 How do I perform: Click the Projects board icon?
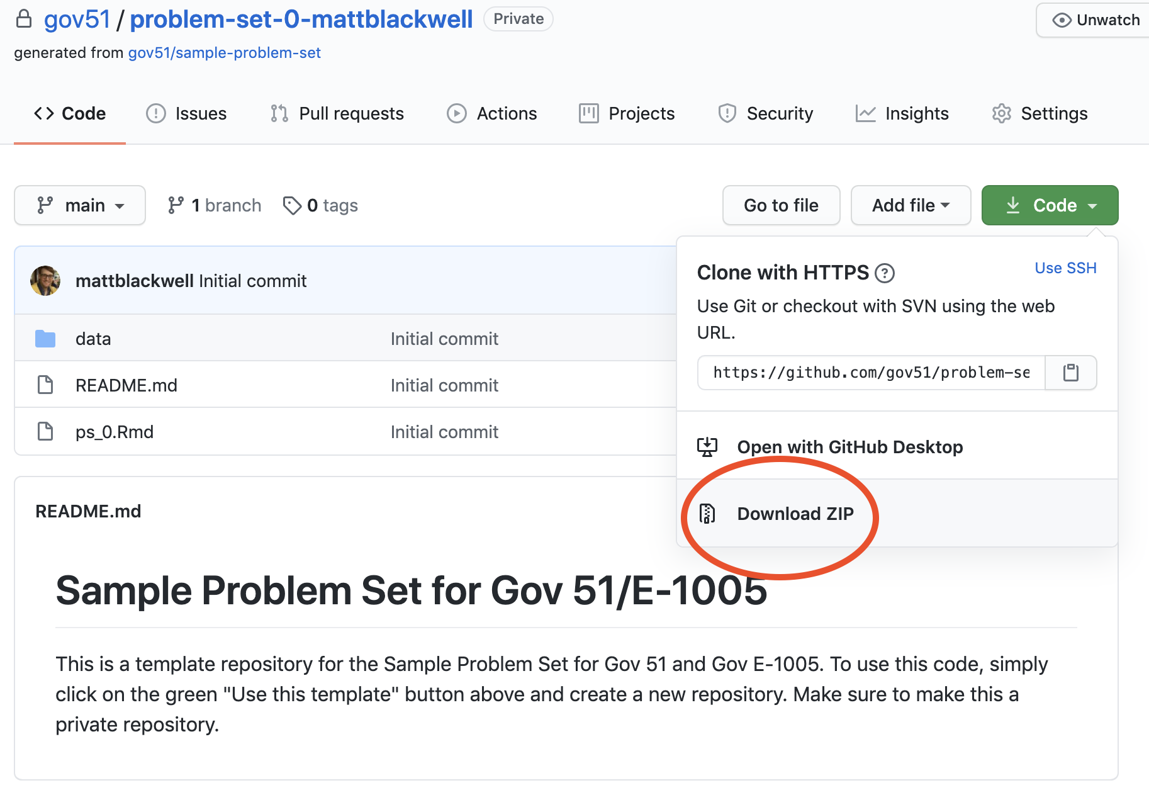point(589,113)
